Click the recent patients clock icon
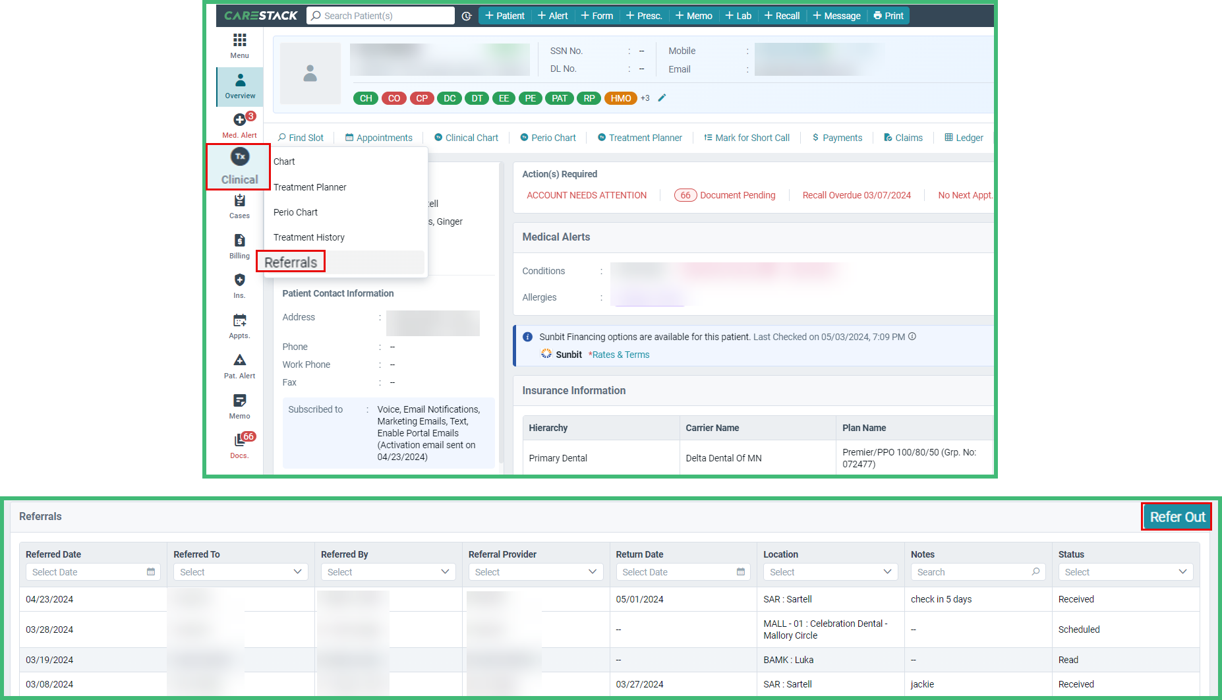 467,16
